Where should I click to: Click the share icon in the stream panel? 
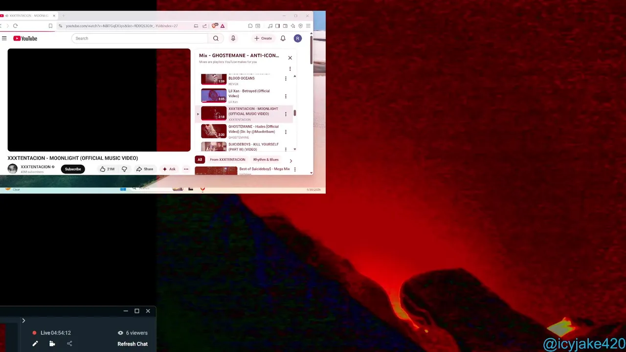[69, 344]
